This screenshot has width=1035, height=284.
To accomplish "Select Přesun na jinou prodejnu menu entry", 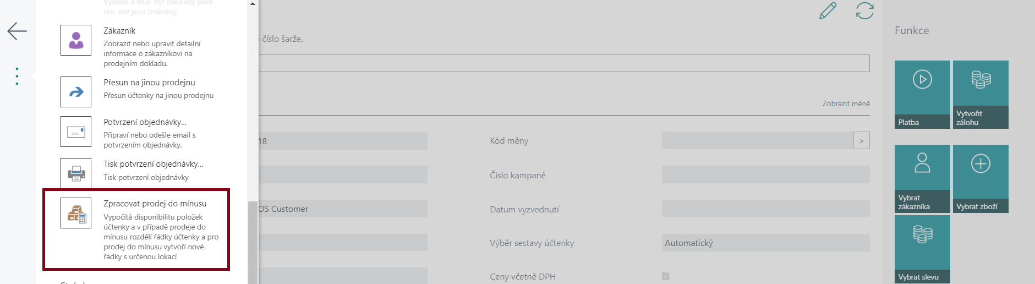I will [136, 90].
